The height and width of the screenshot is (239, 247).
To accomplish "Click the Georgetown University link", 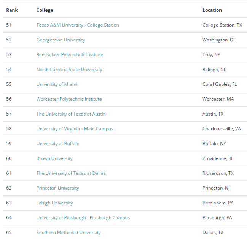I will pyautogui.click(x=61, y=40).
